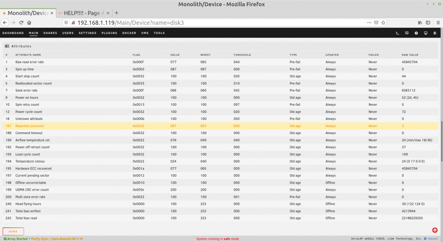The height and width of the screenshot is (242, 443).
Task: Open the Firefox hamburger menu
Action: click(x=438, y=23)
